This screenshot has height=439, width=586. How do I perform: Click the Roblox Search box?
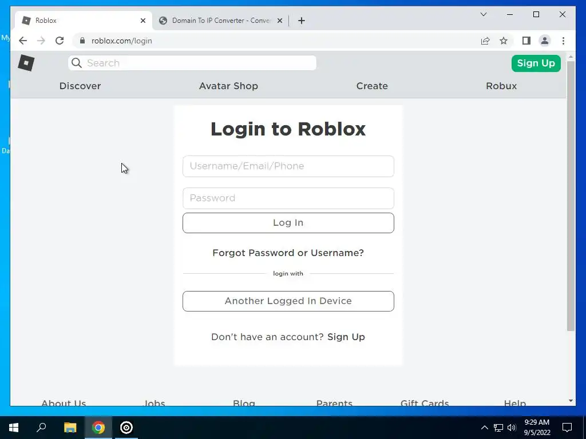(x=192, y=63)
